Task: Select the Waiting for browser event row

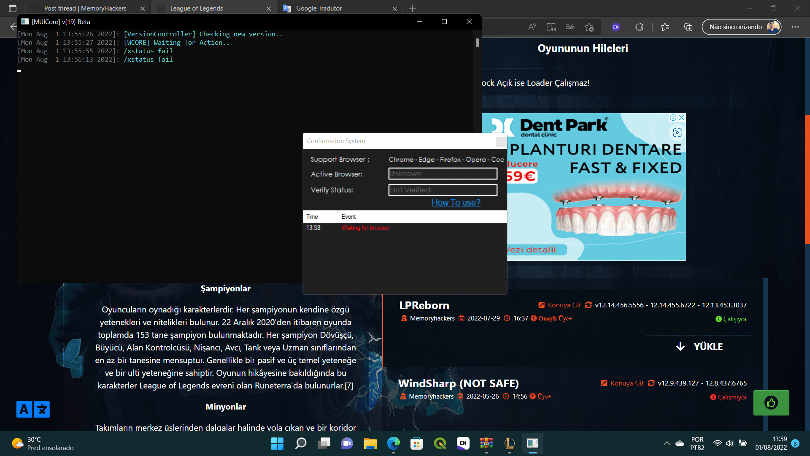Action: click(x=405, y=228)
